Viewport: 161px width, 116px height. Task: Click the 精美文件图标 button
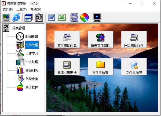(x=100, y=39)
